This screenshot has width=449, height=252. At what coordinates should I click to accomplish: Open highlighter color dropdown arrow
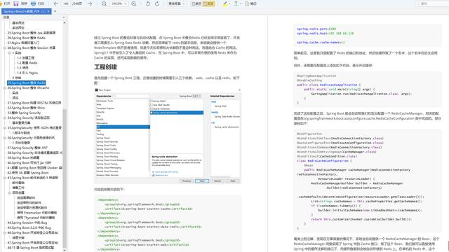[229, 3]
